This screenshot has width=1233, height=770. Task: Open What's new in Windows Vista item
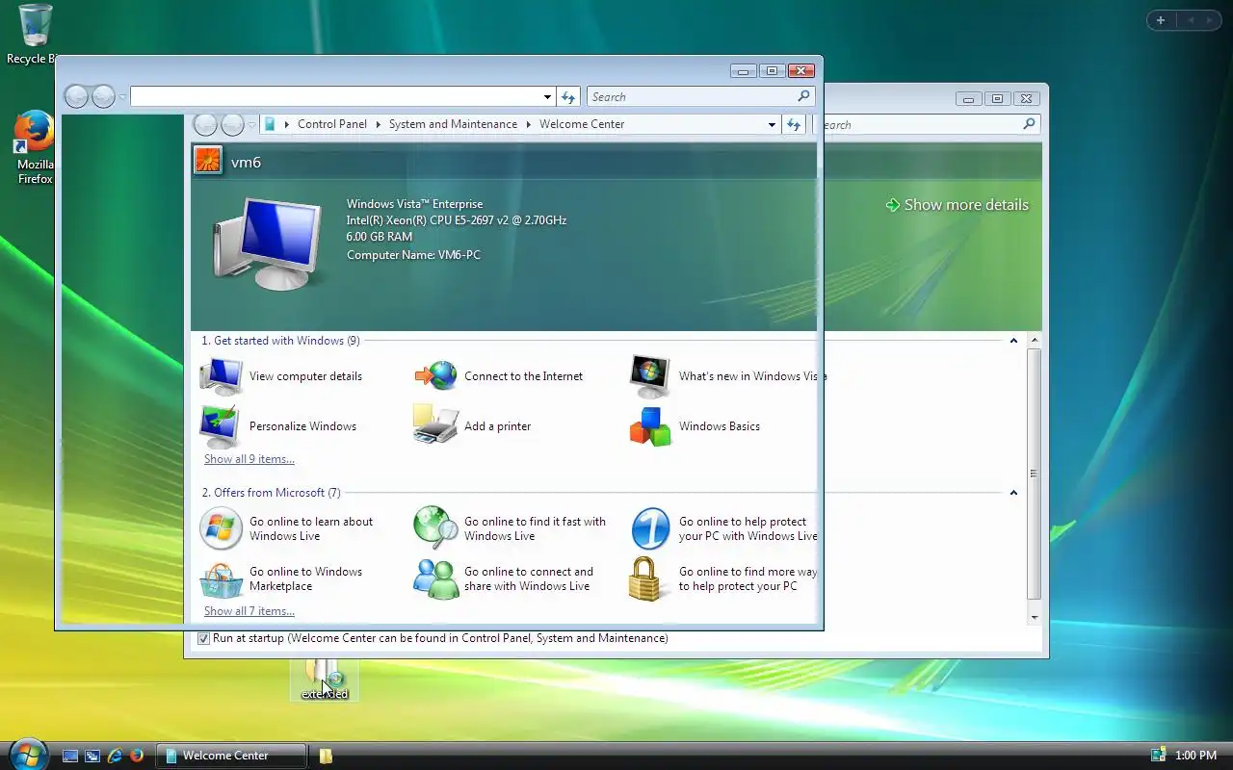coord(727,376)
